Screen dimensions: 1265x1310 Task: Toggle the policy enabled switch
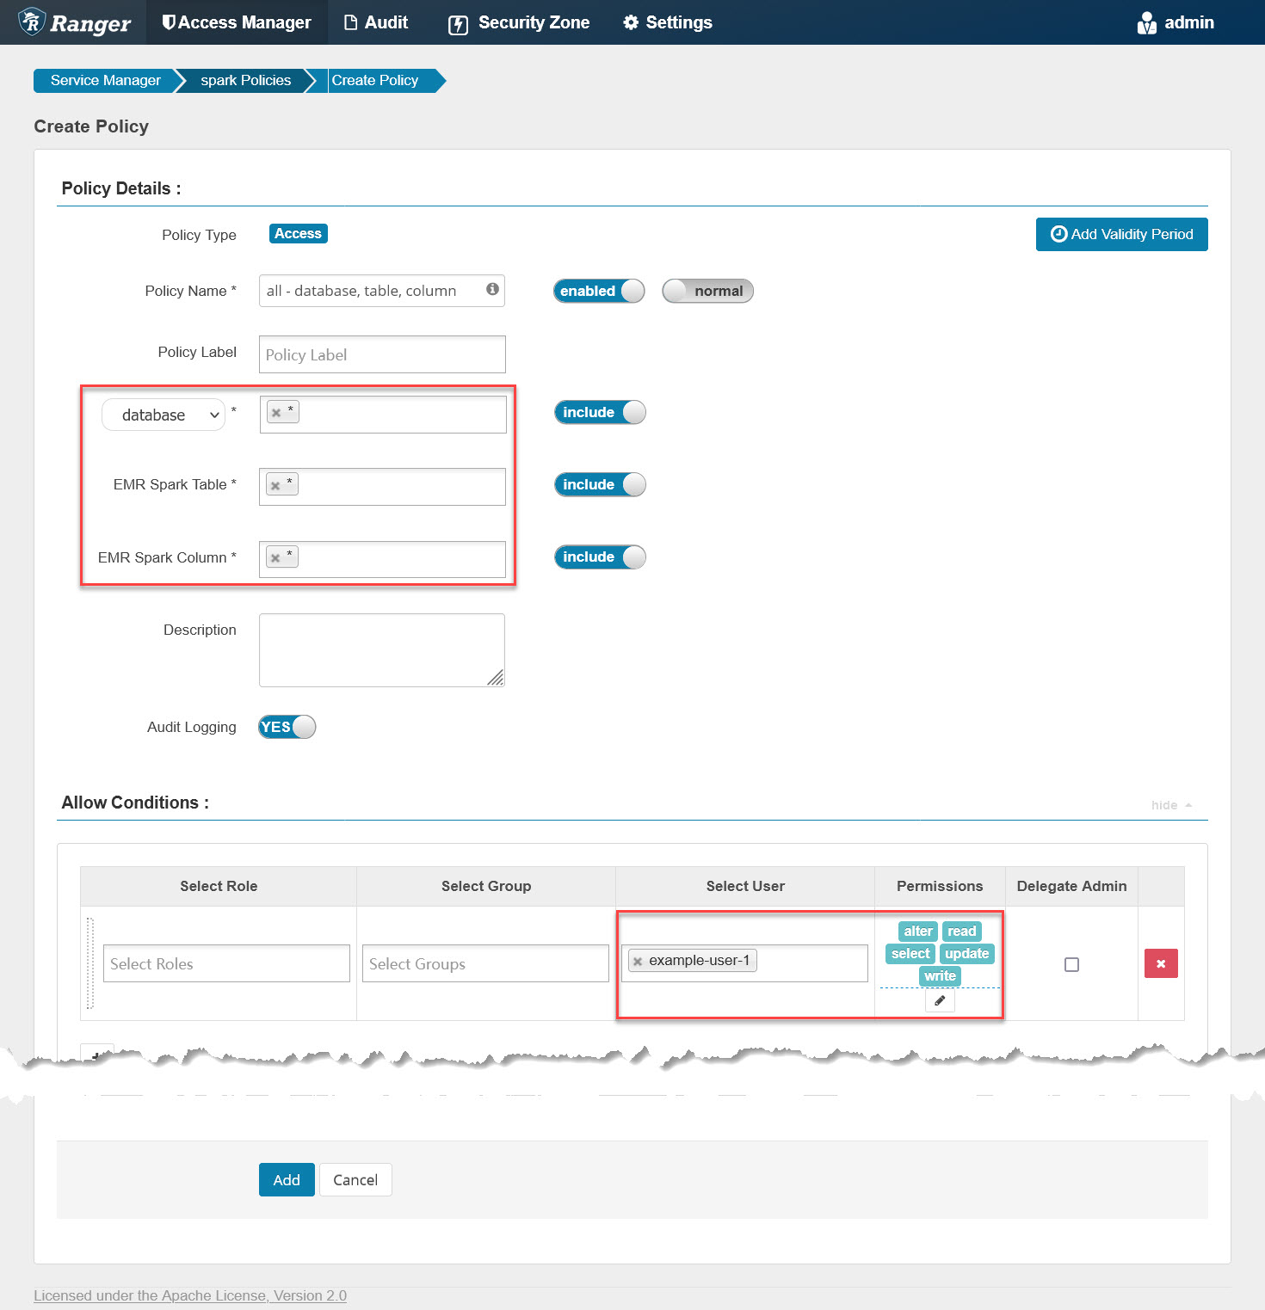pyautogui.click(x=599, y=291)
